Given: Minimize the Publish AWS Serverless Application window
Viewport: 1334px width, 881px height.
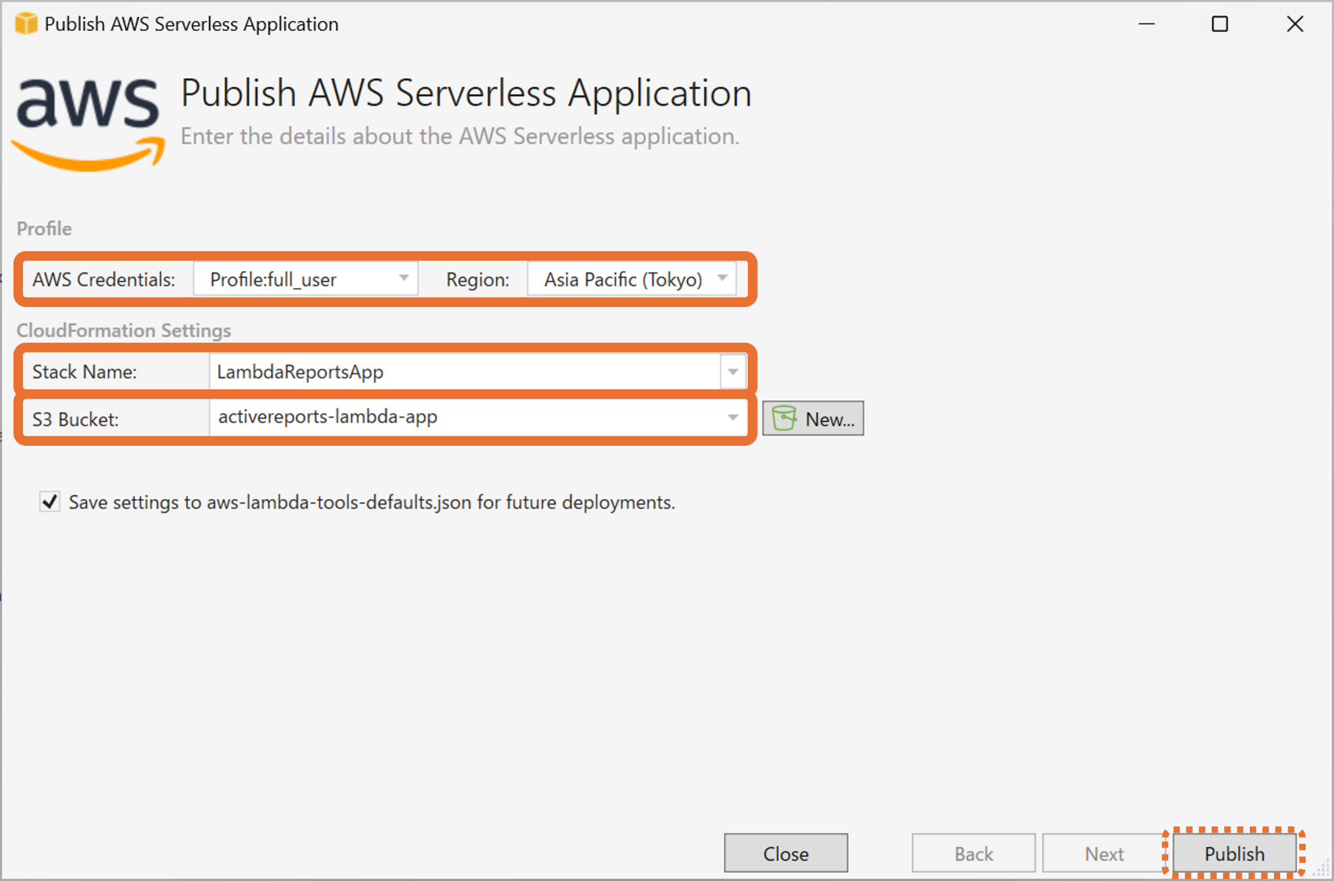Looking at the screenshot, I should pyautogui.click(x=1147, y=24).
